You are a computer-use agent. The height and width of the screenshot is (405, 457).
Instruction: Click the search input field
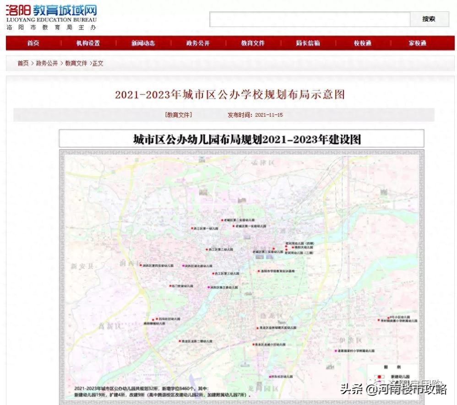click(310, 19)
